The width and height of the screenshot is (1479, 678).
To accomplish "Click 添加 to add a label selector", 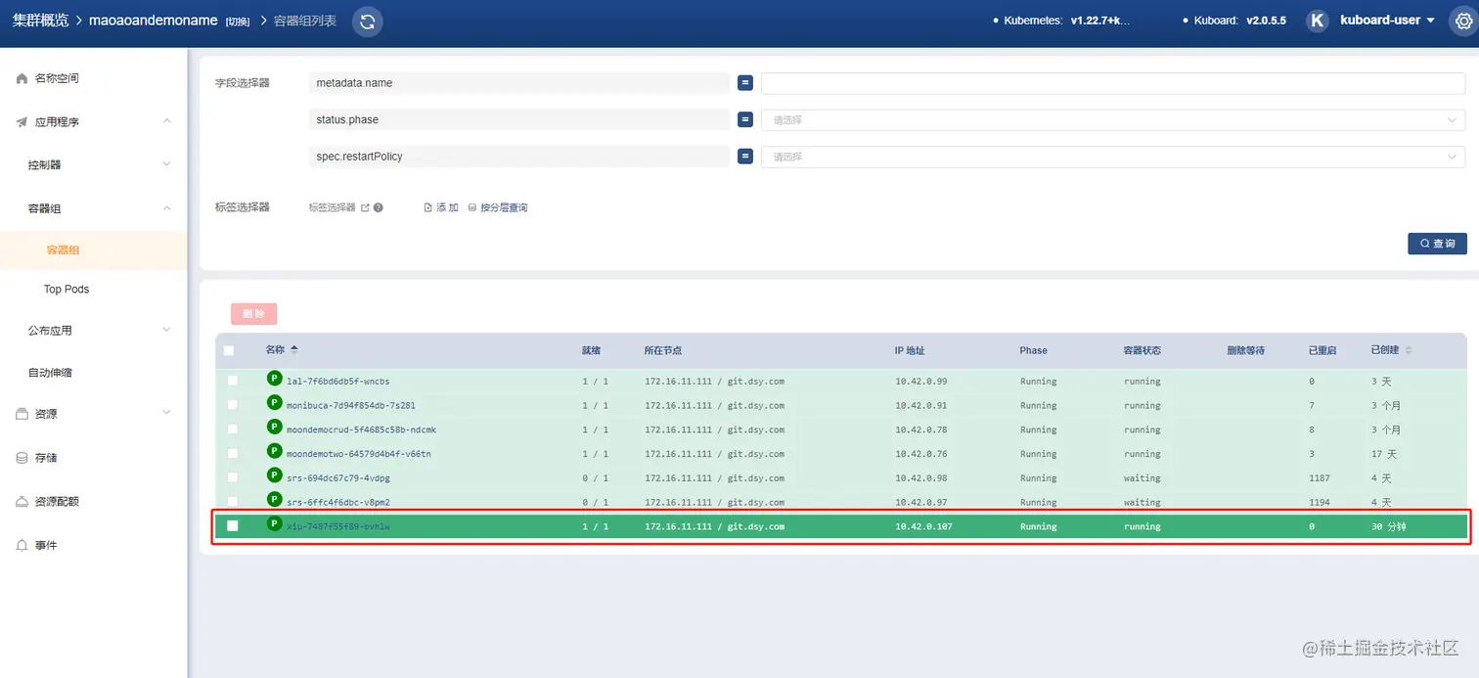I will 441,207.
